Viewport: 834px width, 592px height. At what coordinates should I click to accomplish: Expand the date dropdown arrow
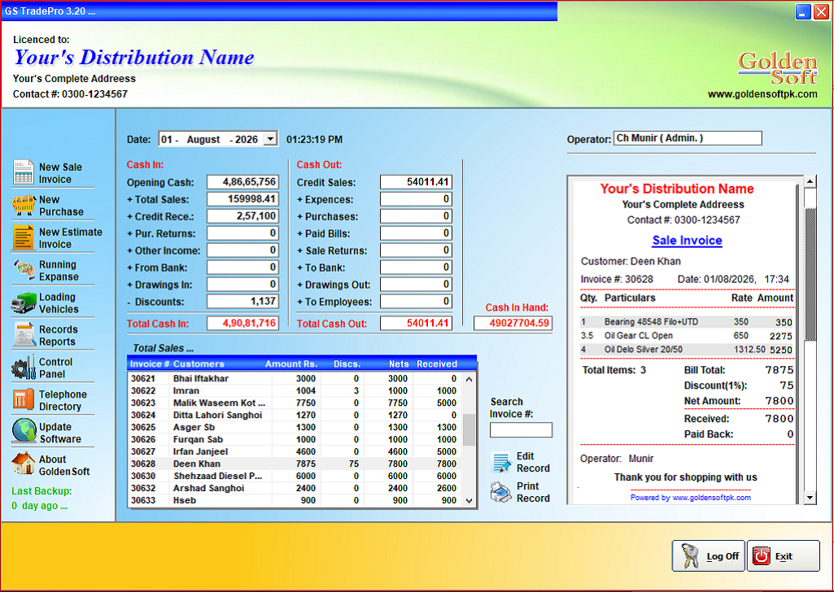271,139
